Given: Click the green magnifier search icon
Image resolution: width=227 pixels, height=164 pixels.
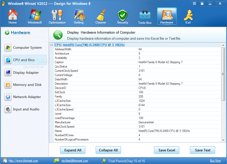Looking at the screenshot, I should coord(58,35).
